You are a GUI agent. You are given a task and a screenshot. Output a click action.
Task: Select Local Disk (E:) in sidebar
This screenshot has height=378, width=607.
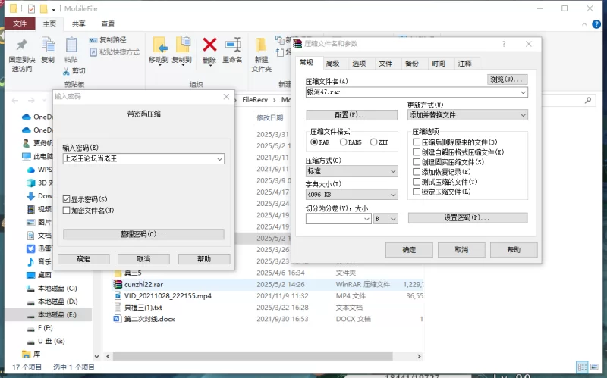tap(49, 314)
